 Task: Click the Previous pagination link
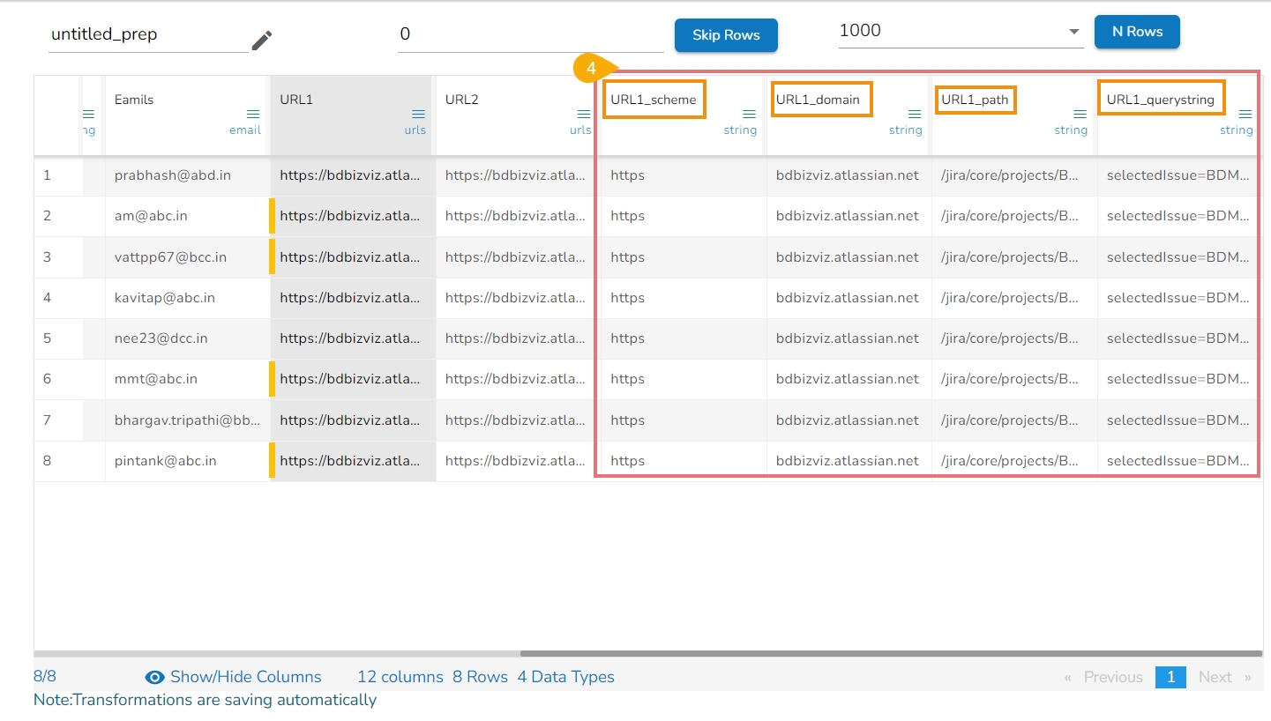[x=1112, y=677]
